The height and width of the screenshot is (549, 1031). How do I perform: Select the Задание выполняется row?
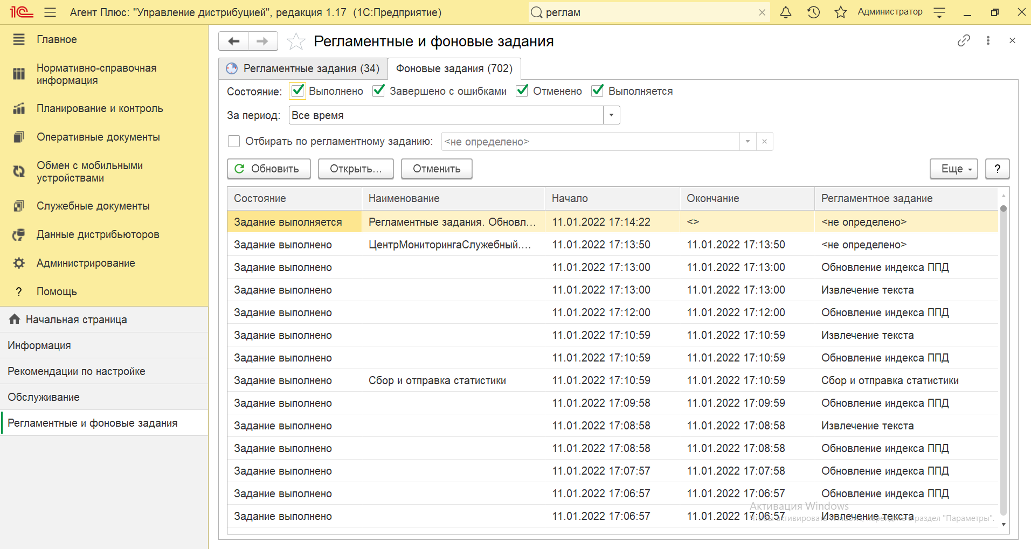(612, 222)
